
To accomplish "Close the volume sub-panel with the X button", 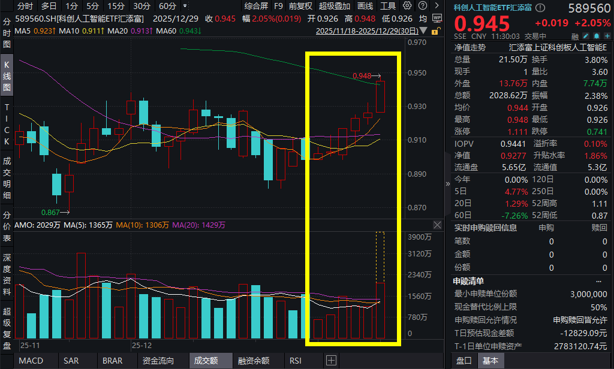I will click(437, 225).
